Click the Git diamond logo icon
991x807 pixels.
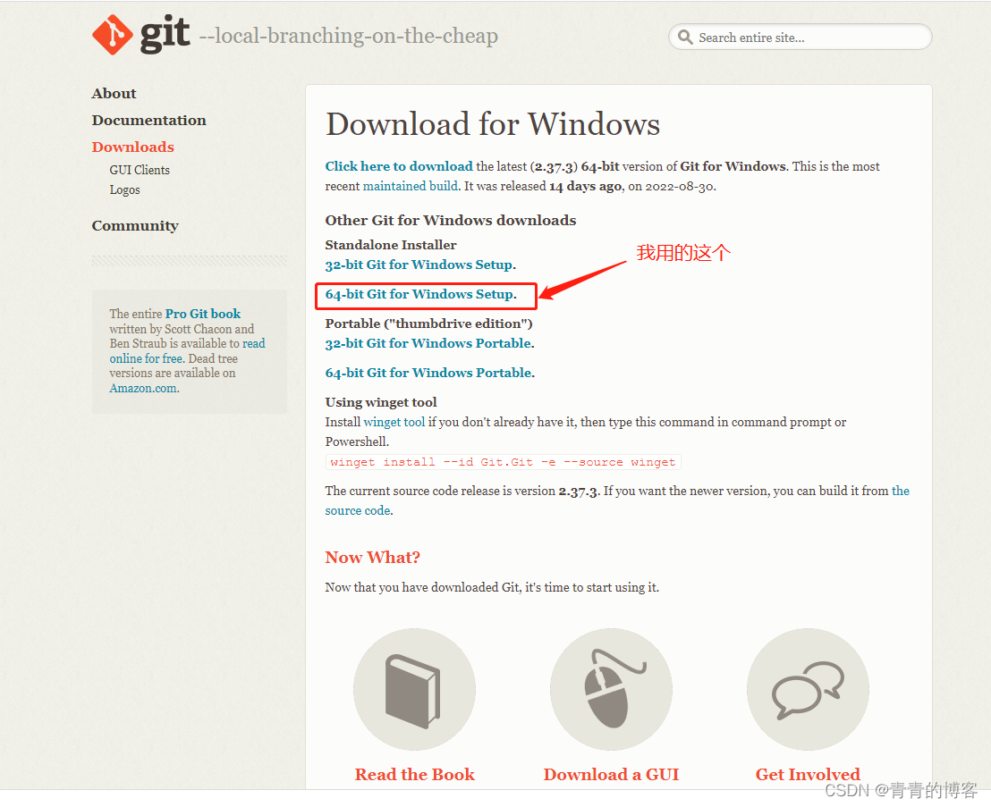[x=113, y=35]
